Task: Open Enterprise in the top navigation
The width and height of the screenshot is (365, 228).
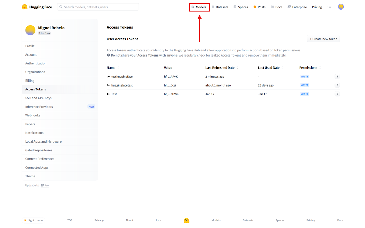Action: [x=297, y=7]
